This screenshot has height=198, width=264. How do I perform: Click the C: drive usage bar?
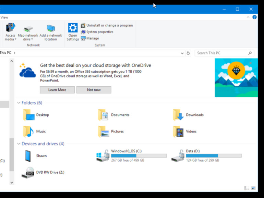[139, 156]
